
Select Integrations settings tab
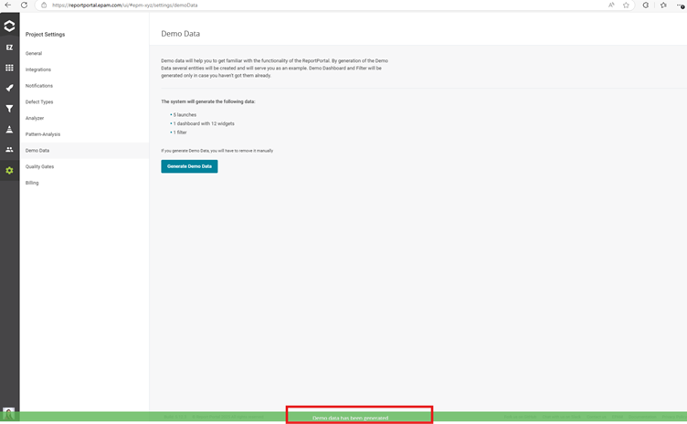point(38,69)
